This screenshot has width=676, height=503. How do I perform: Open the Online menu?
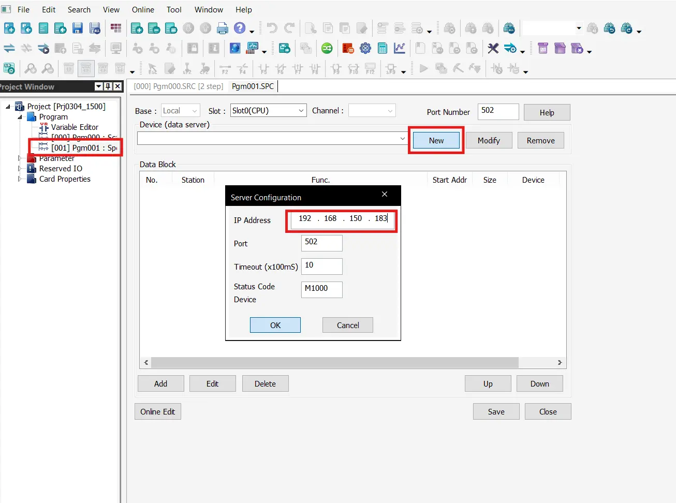tap(142, 9)
